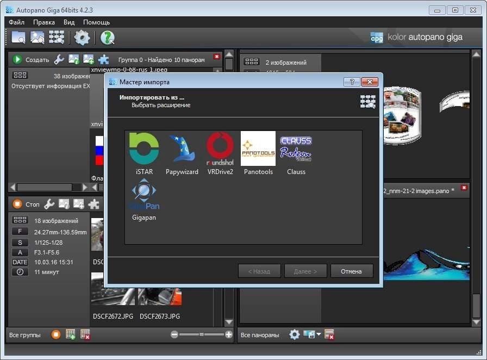Click the < Назад button

(x=259, y=271)
